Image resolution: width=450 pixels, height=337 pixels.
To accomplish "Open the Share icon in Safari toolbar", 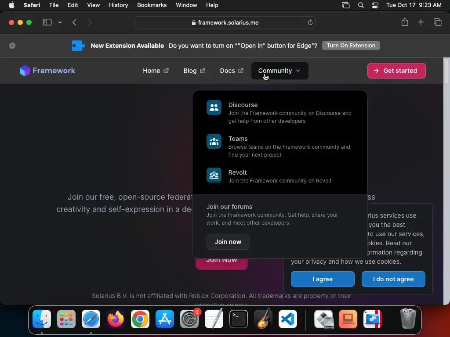I will pyautogui.click(x=405, y=22).
